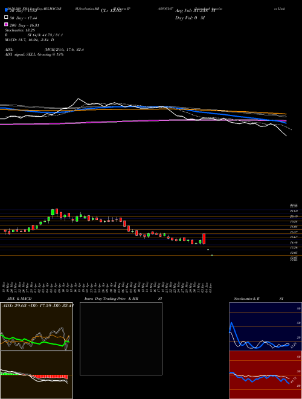Click the 'MACD: 13.7, 16.04, -2.34' readout
The width and height of the screenshot is (302, 399).
[27, 40]
